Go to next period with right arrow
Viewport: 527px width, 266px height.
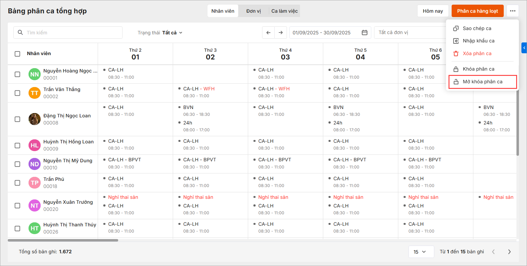pyautogui.click(x=281, y=33)
